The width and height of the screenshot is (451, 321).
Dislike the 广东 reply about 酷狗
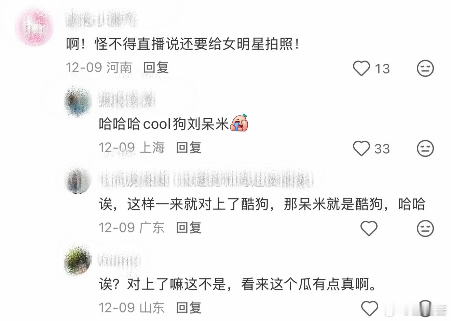click(425, 228)
